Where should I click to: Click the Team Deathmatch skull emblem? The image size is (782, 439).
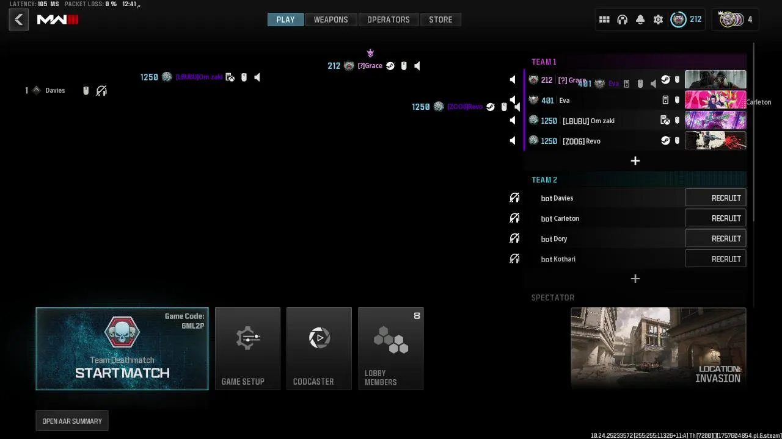[122, 334]
